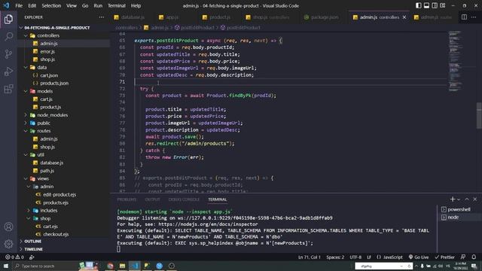
Task: Open VS Code icon in the taskbar
Action: (x=135, y=266)
